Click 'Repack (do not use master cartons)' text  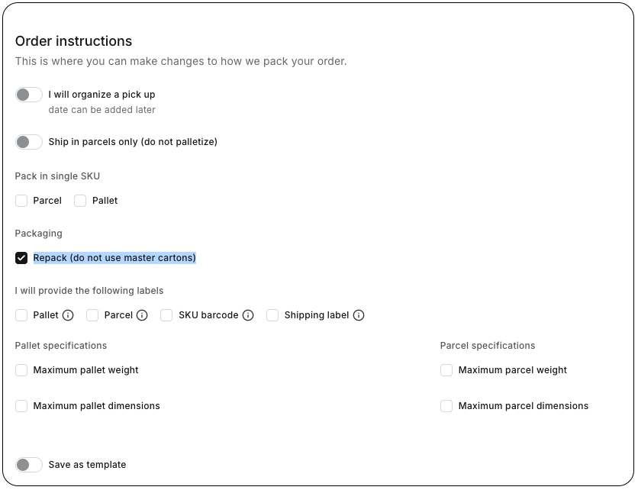[x=114, y=258]
